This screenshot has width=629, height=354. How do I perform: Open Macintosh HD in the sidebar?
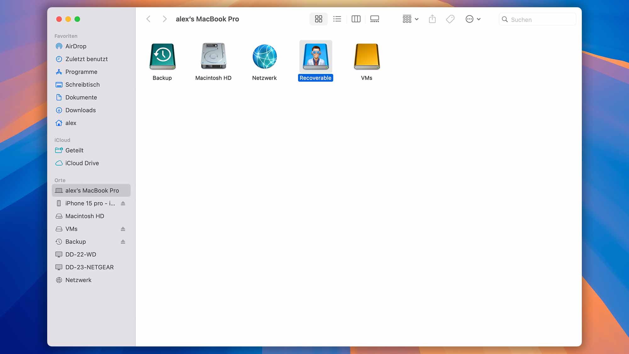(91, 216)
